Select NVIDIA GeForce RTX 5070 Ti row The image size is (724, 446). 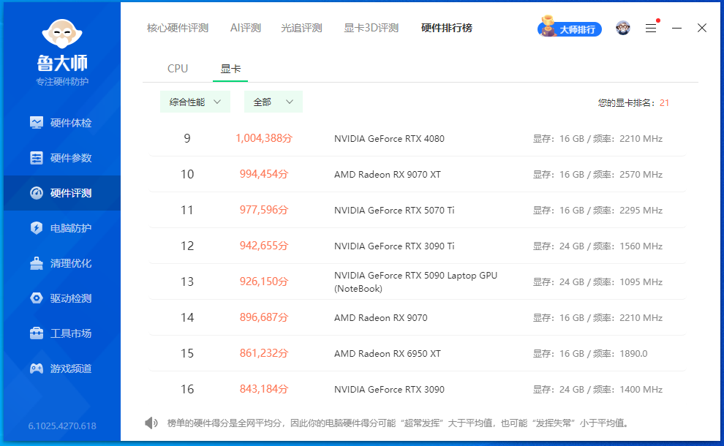click(x=418, y=210)
